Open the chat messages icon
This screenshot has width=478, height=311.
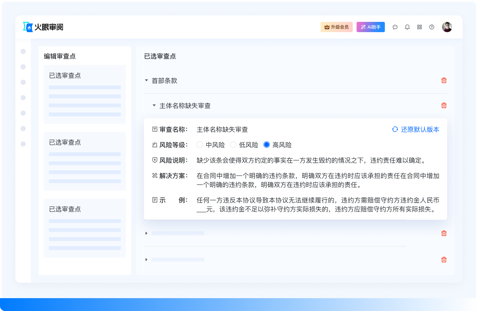tap(395, 27)
